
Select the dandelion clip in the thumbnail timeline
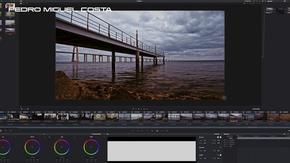click(x=100, y=117)
